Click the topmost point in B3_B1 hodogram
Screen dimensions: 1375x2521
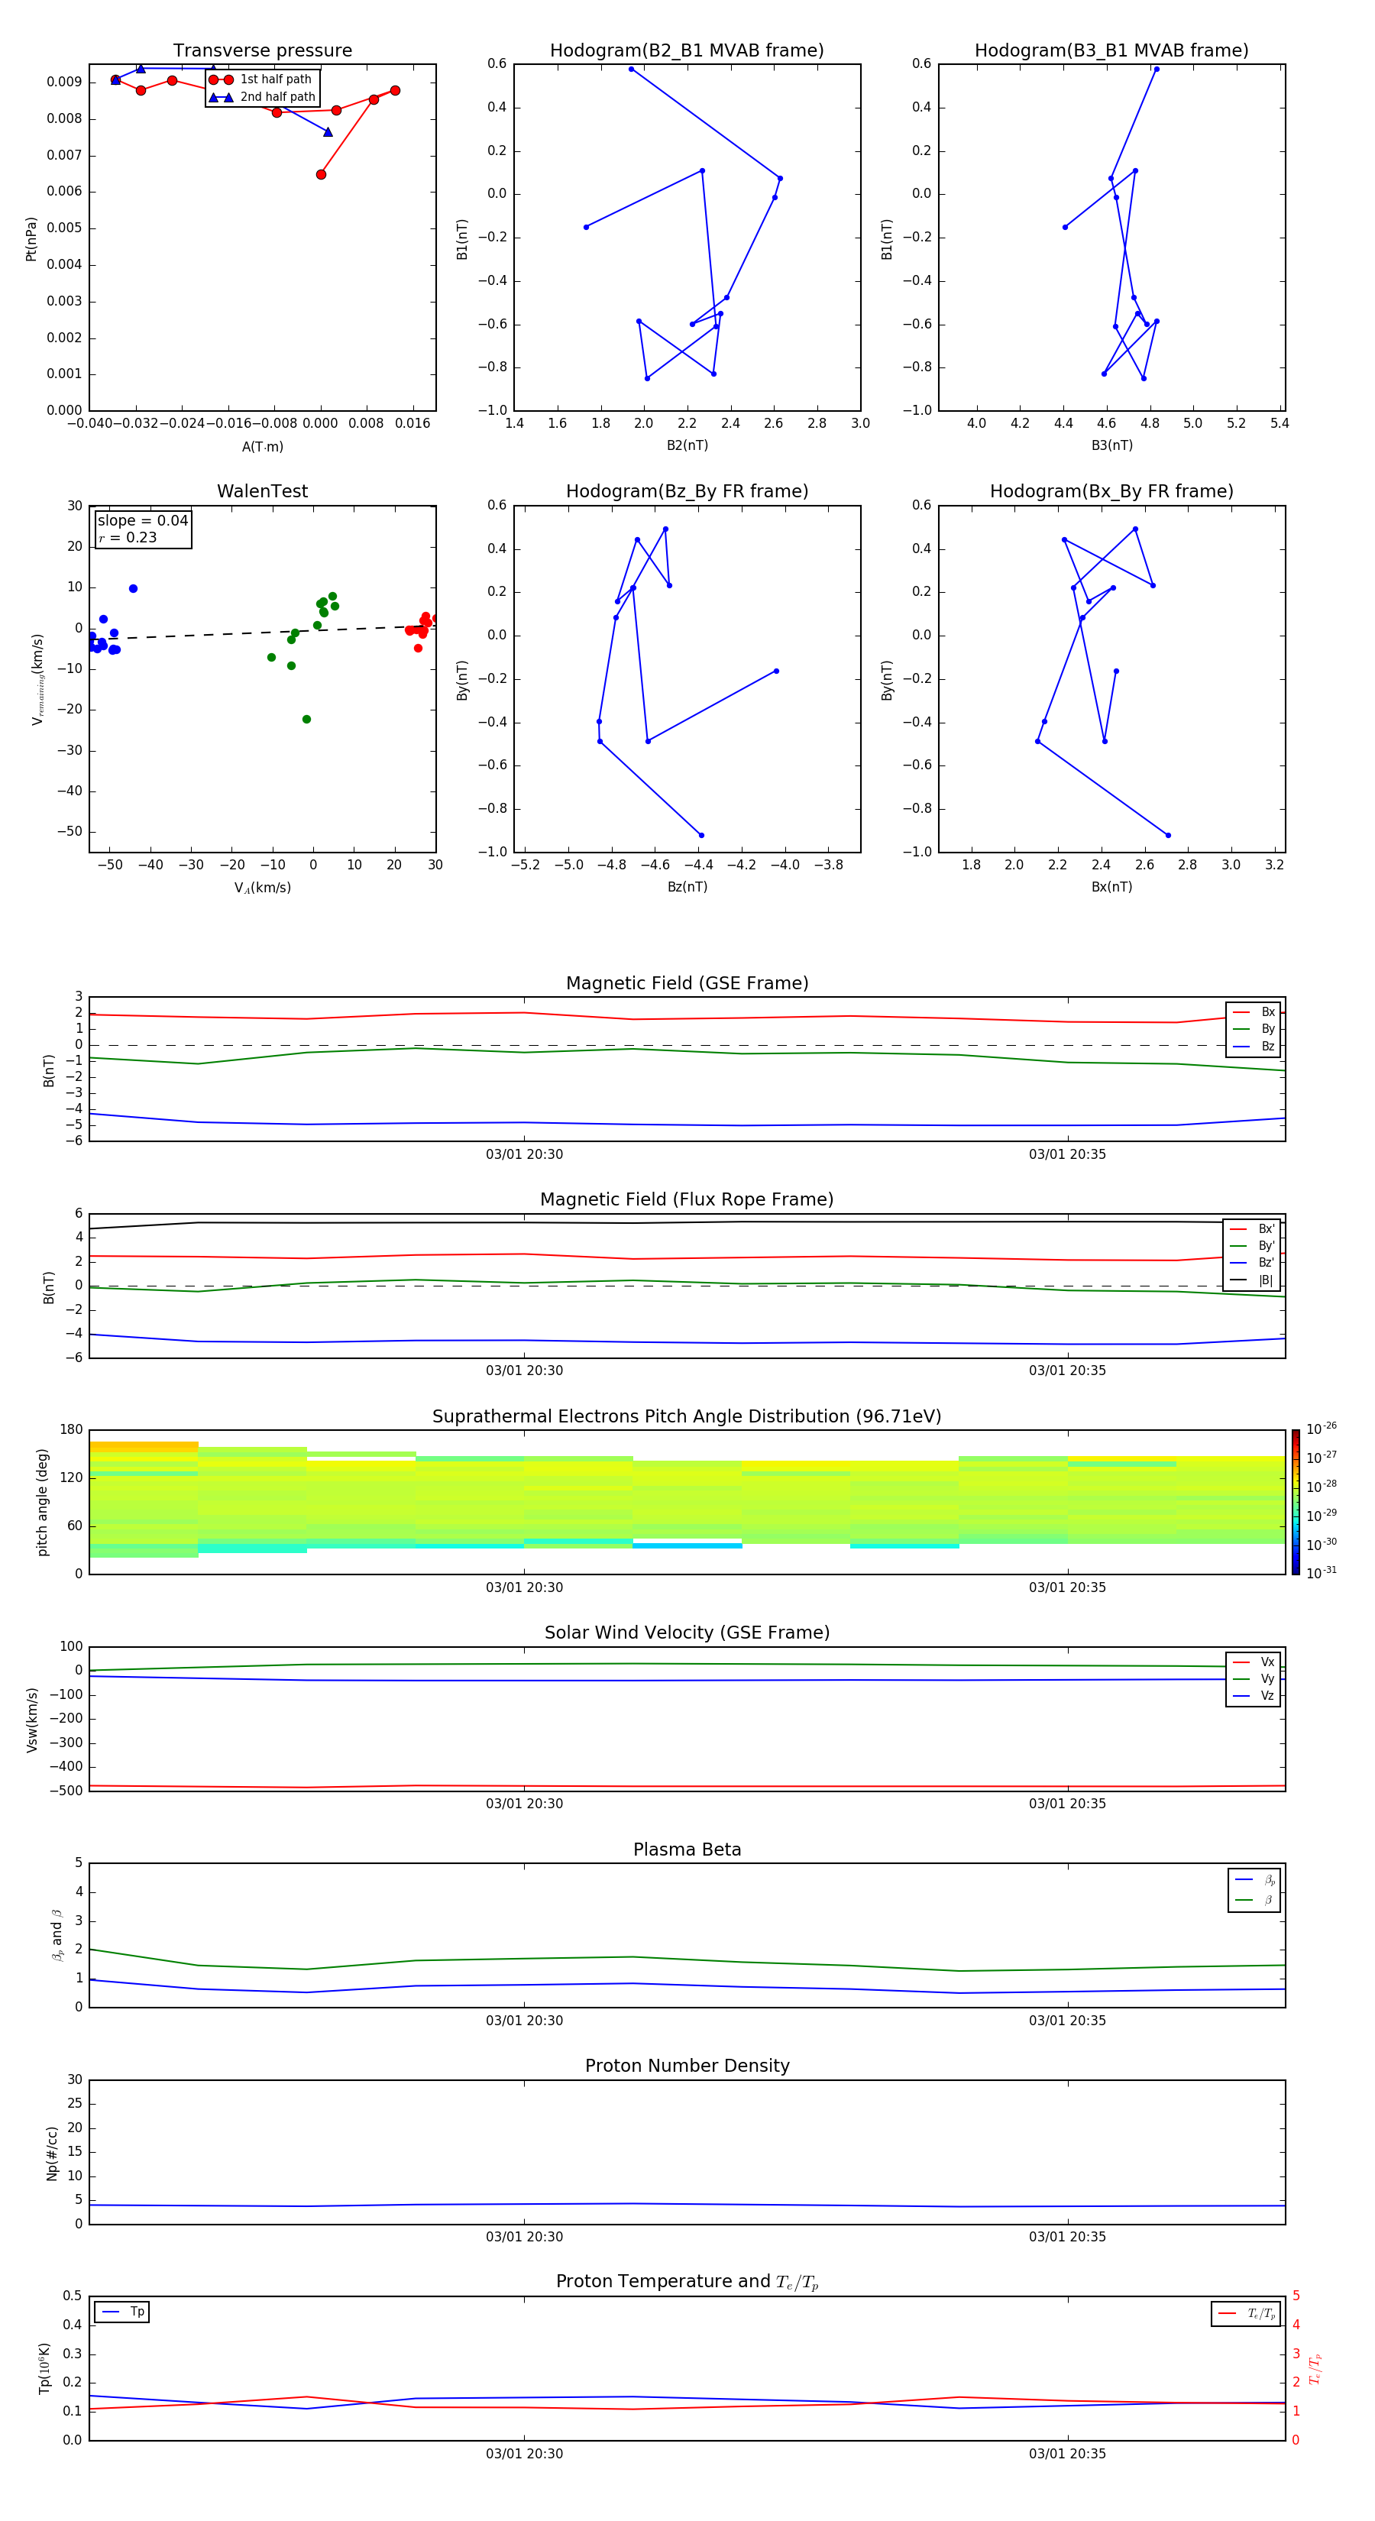pyautogui.click(x=1156, y=70)
